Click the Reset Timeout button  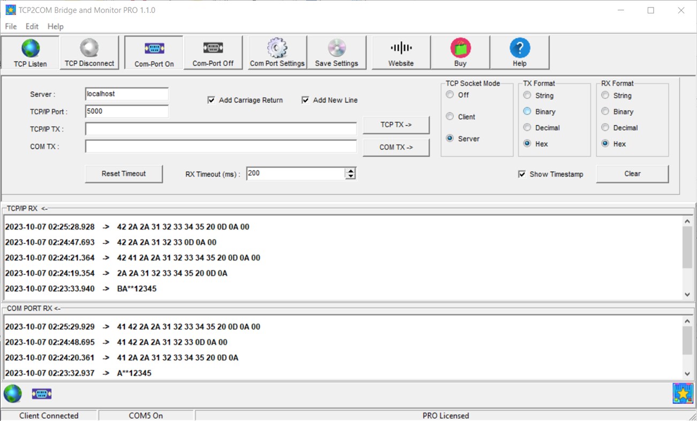click(x=124, y=173)
